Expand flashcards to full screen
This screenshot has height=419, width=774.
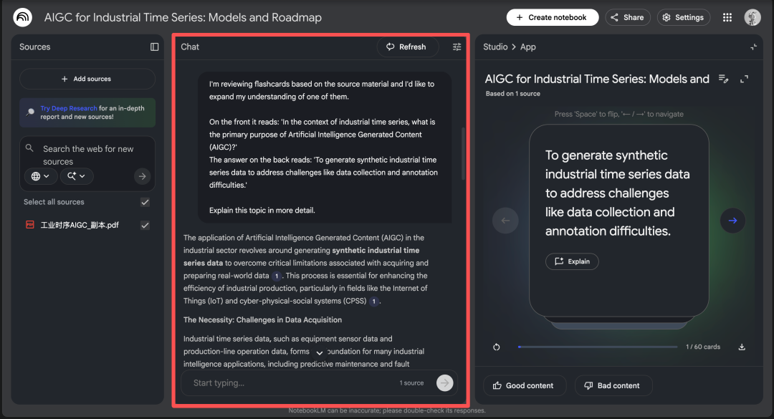point(744,79)
